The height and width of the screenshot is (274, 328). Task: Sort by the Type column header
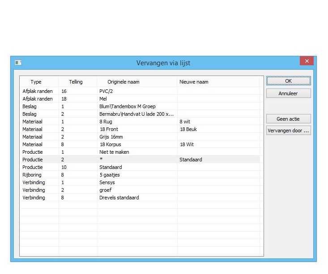pyautogui.click(x=36, y=82)
